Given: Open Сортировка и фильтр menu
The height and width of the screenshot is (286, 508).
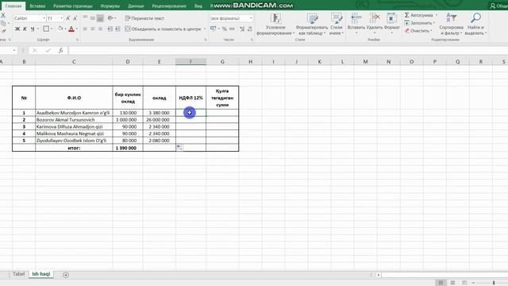Looking at the screenshot, I should coord(451,24).
